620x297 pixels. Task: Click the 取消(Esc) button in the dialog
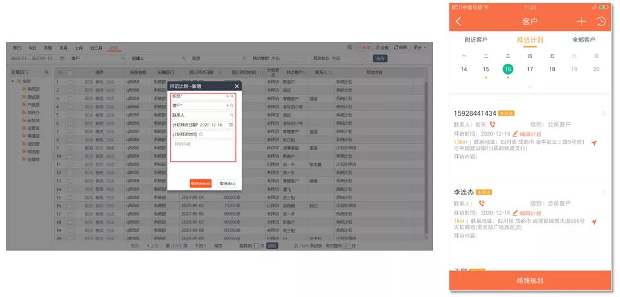(x=227, y=184)
